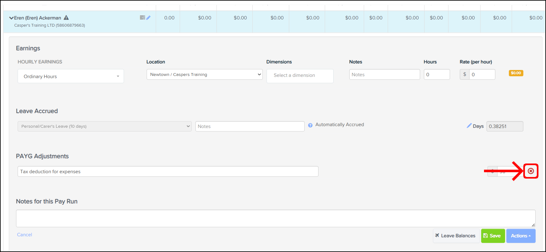The height and width of the screenshot is (252, 546).
Task: Click the Select a dimension field
Action: [x=300, y=76]
